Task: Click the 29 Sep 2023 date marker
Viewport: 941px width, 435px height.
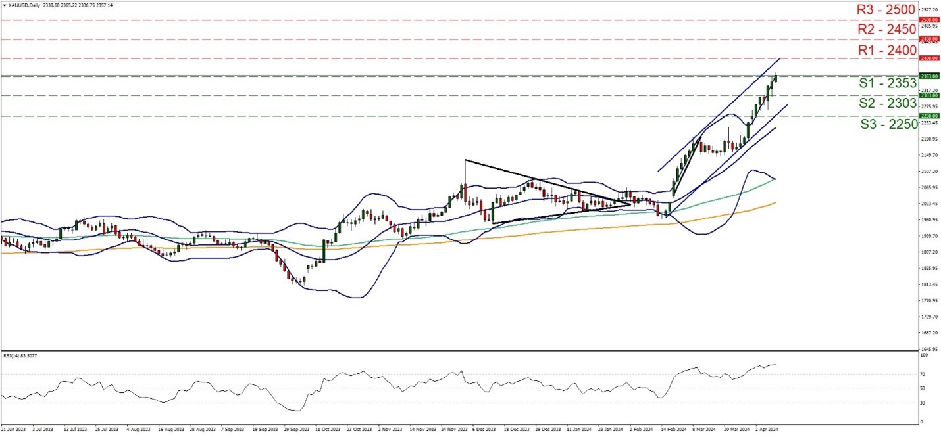Action: tap(297, 428)
